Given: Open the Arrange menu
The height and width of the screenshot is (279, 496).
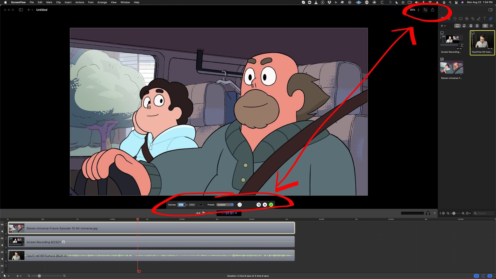Looking at the screenshot, I should coord(102,2).
